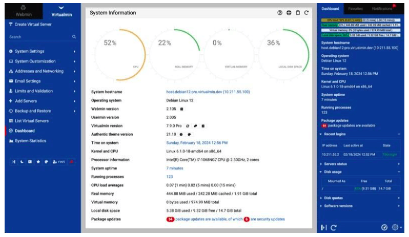Click the 22% Real Memory gauge
This screenshot has width=409, height=237.
click(x=174, y=55)
